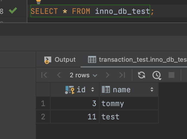
Task: Switch to the Output tab
Action: click(60, 60)
